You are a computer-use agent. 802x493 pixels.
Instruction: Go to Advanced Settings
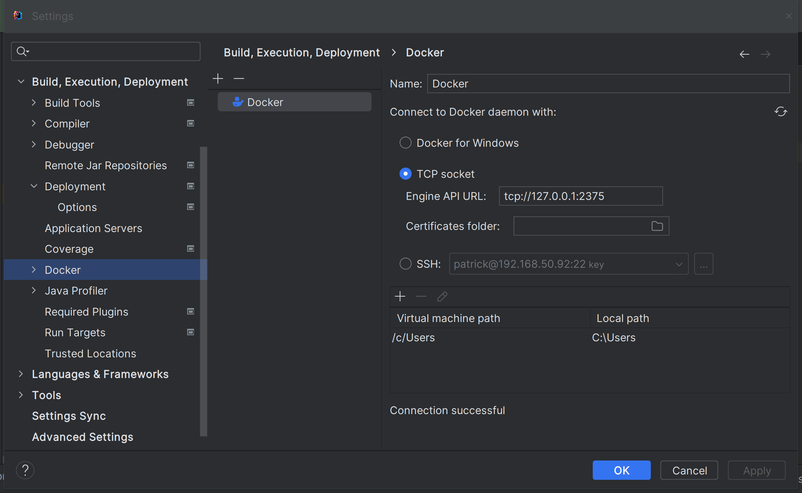click(x=83, y=437)
